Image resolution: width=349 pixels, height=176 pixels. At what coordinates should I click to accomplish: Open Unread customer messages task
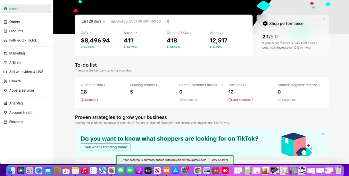(201, 85)
